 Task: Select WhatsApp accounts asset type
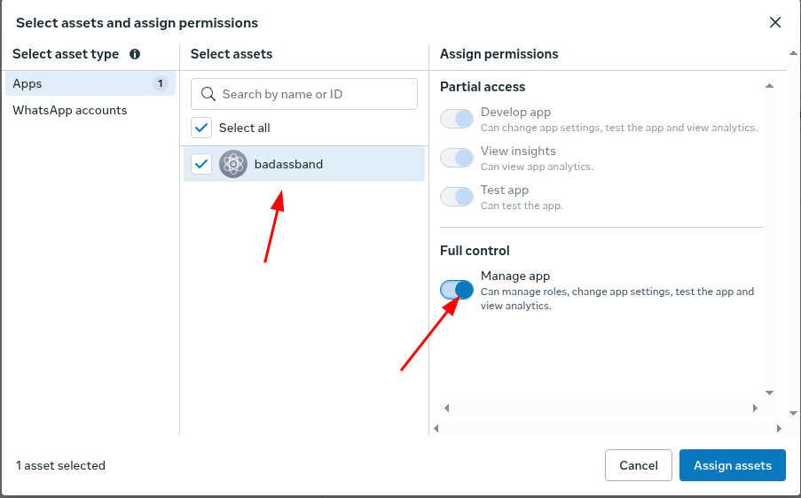pyautogui.click(x=70, y=111)
